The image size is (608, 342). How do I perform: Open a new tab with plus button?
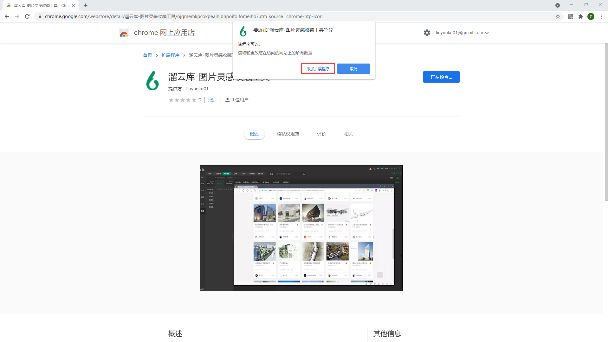[x=86, y=5]
